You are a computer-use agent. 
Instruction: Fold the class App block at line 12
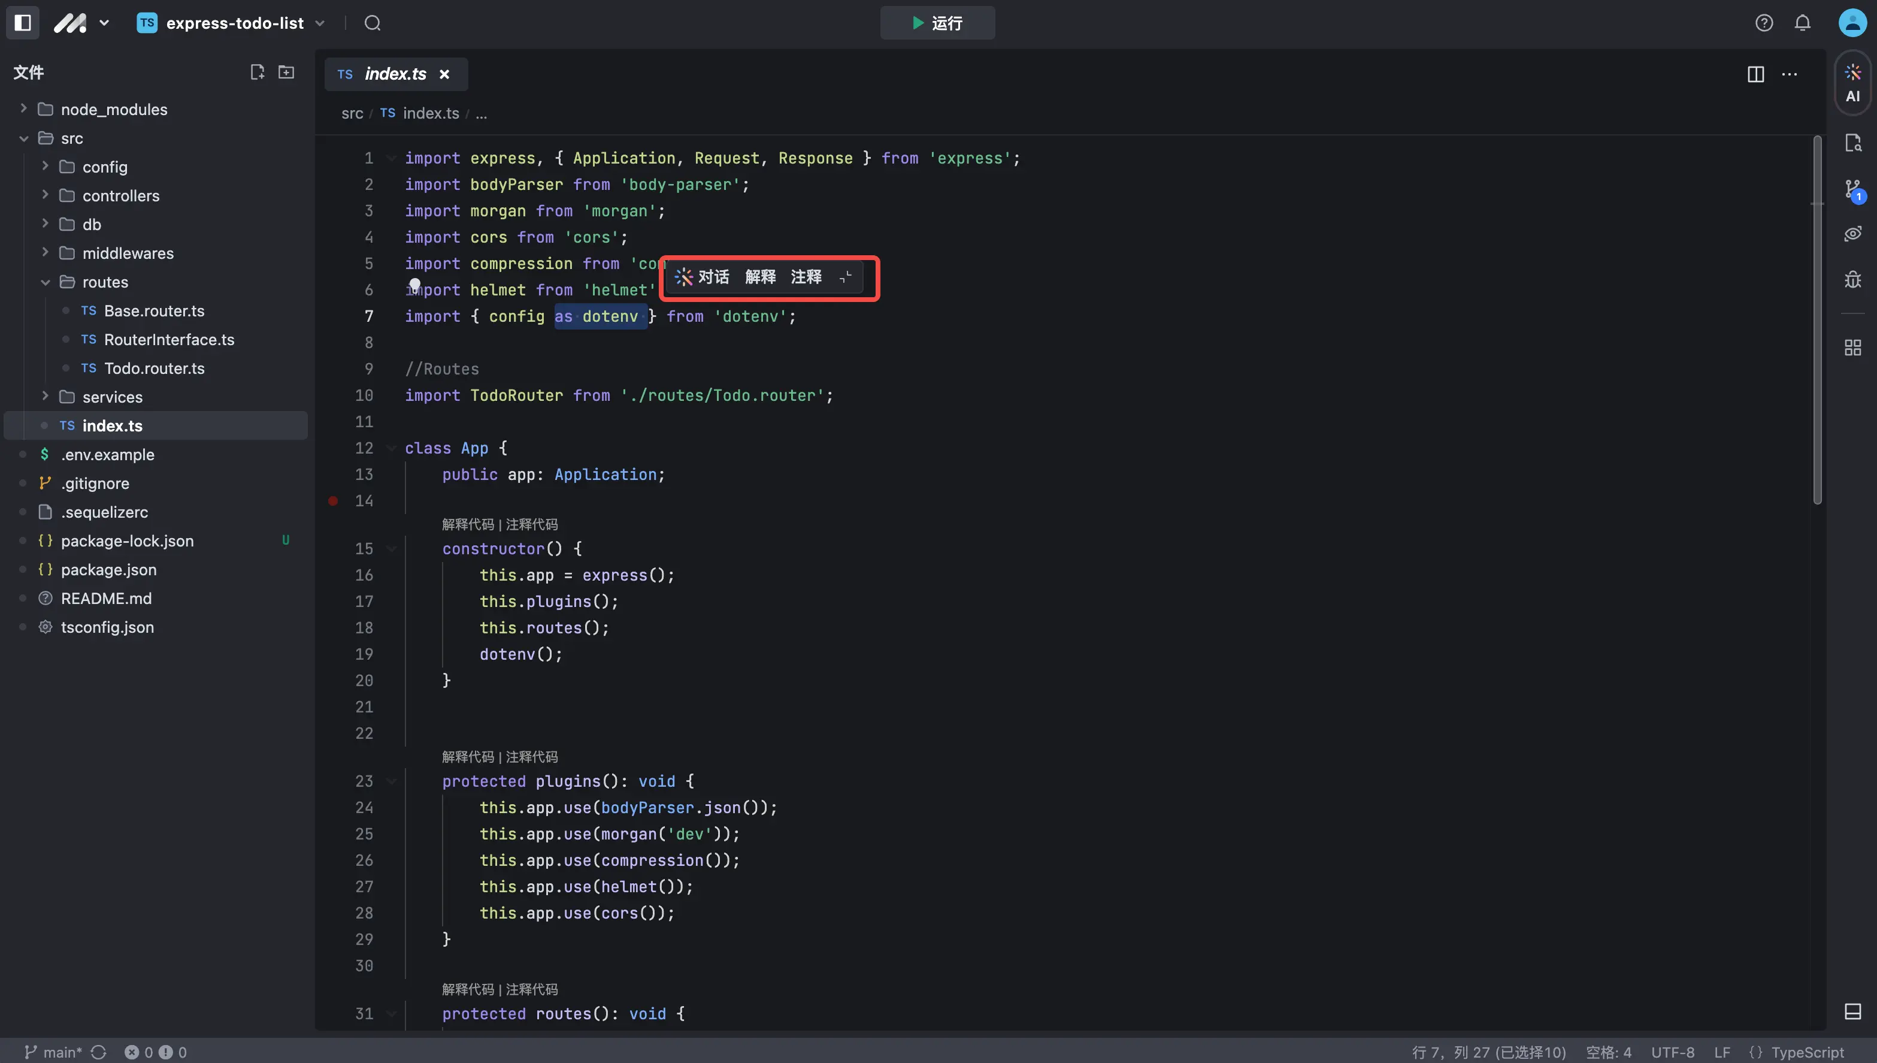(392, 448)
